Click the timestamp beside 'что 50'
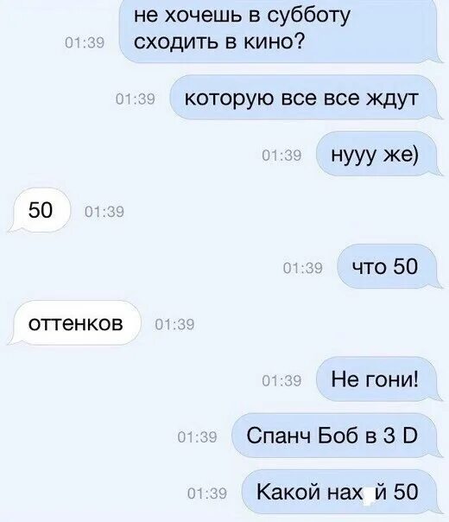The image size is (449, 522). coord(303,268)
